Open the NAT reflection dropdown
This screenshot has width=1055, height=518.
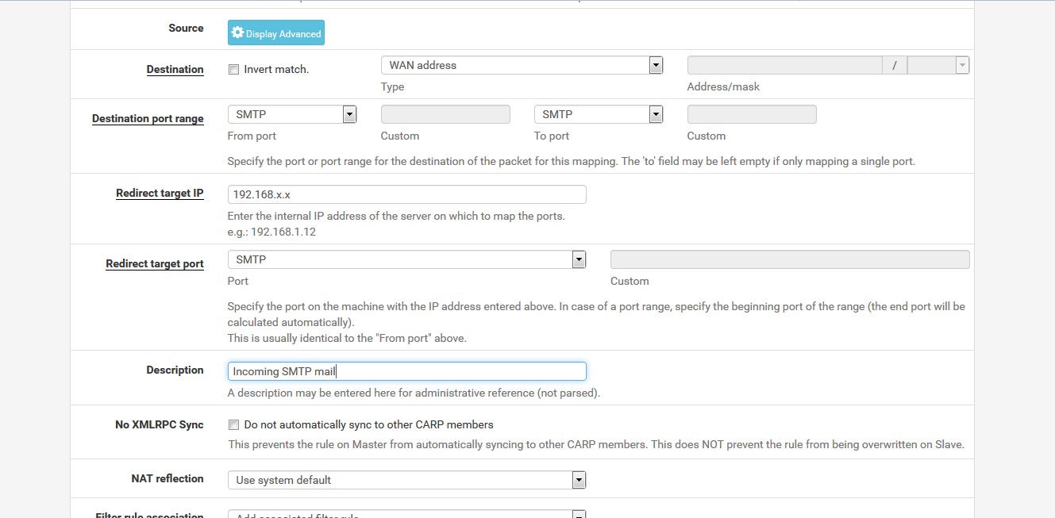(x=406, y=480)
